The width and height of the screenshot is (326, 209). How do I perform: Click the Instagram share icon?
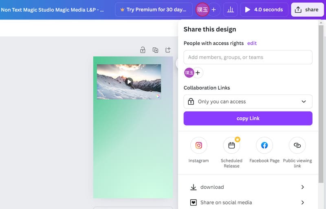click(198, 145)
